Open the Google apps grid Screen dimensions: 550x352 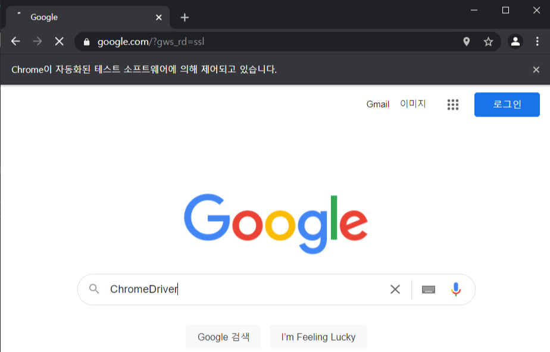click(452, 105)
